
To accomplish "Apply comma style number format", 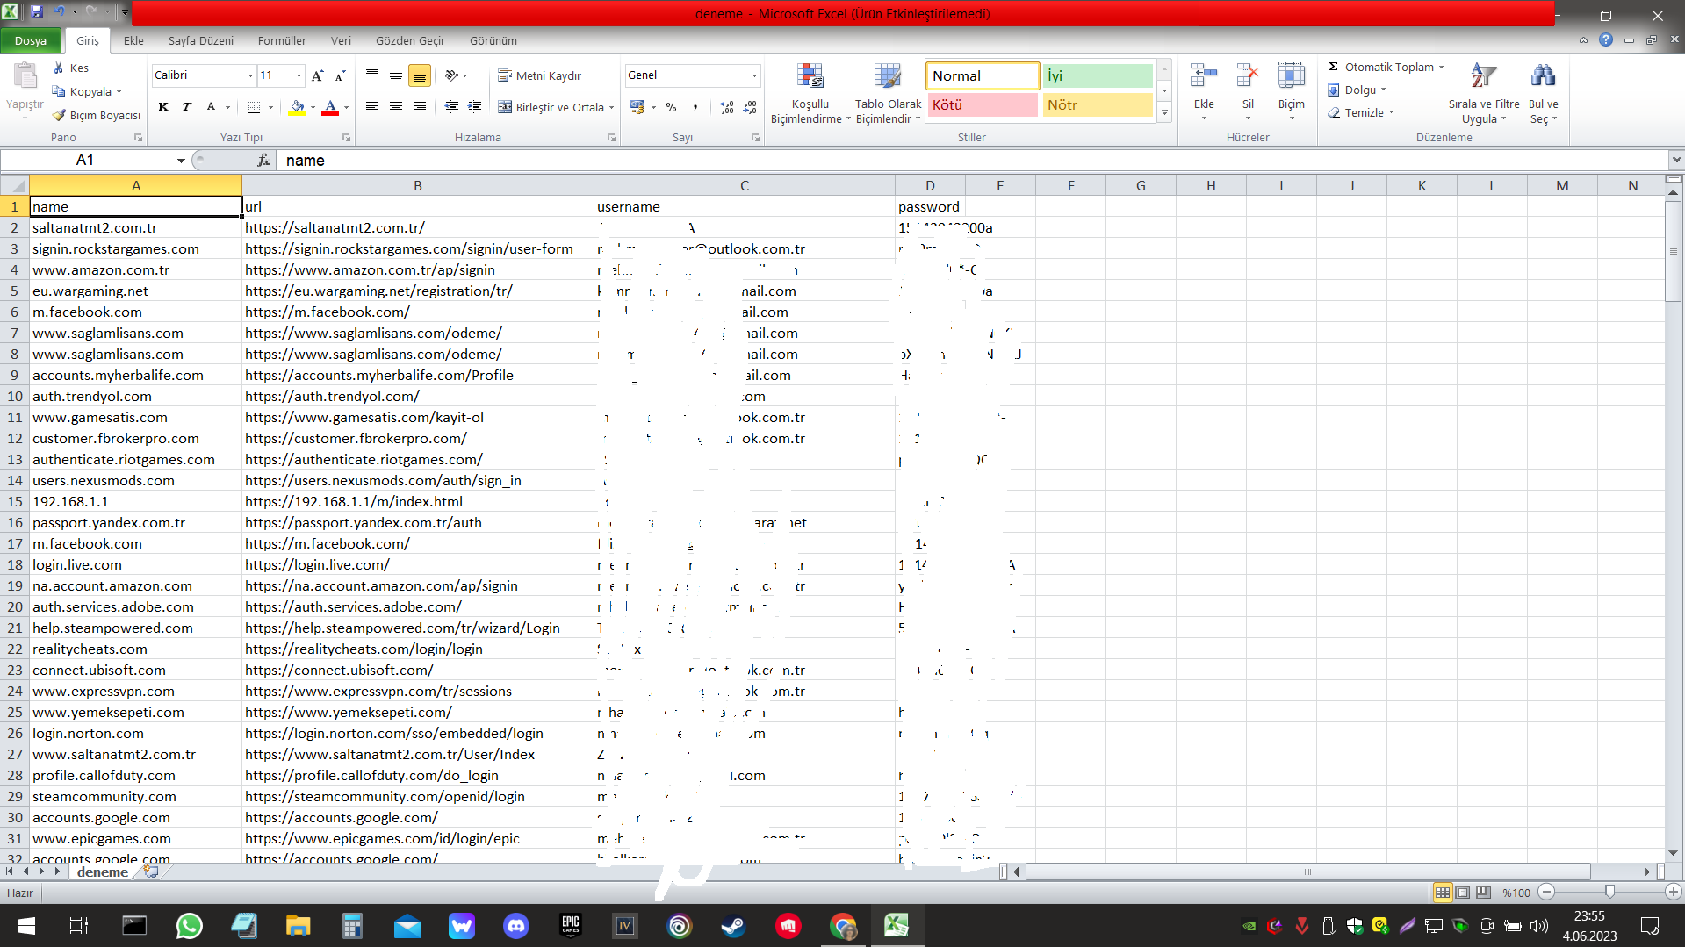I will [695, 107].
